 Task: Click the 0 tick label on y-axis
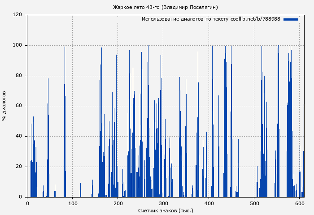point(20,197)
